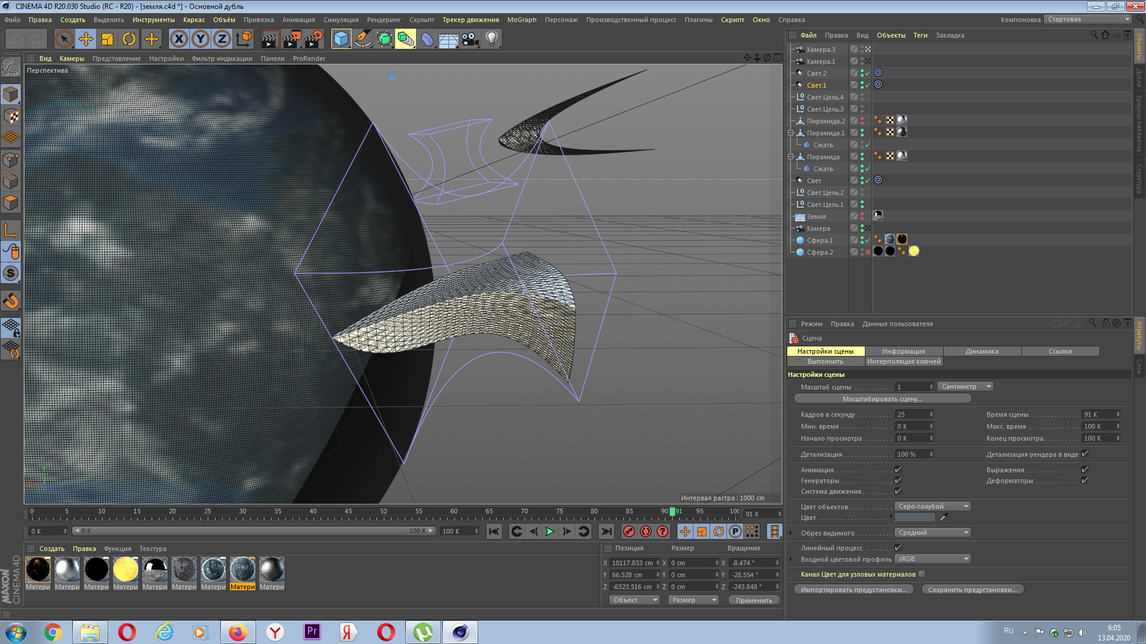Open the Ссылки tab

[1060, 352]
